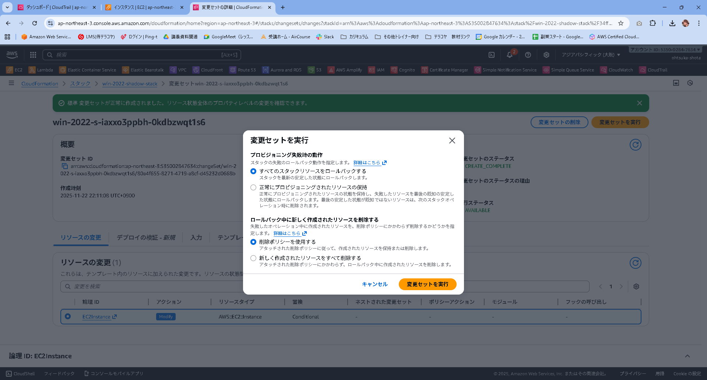Open AWS console settings gear
The image size is (707, 380).
(546, 55)
